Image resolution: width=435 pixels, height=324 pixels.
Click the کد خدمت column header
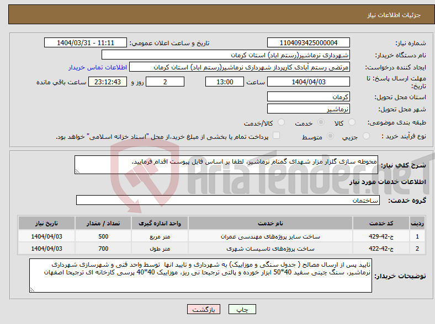(x=381, y=223)
